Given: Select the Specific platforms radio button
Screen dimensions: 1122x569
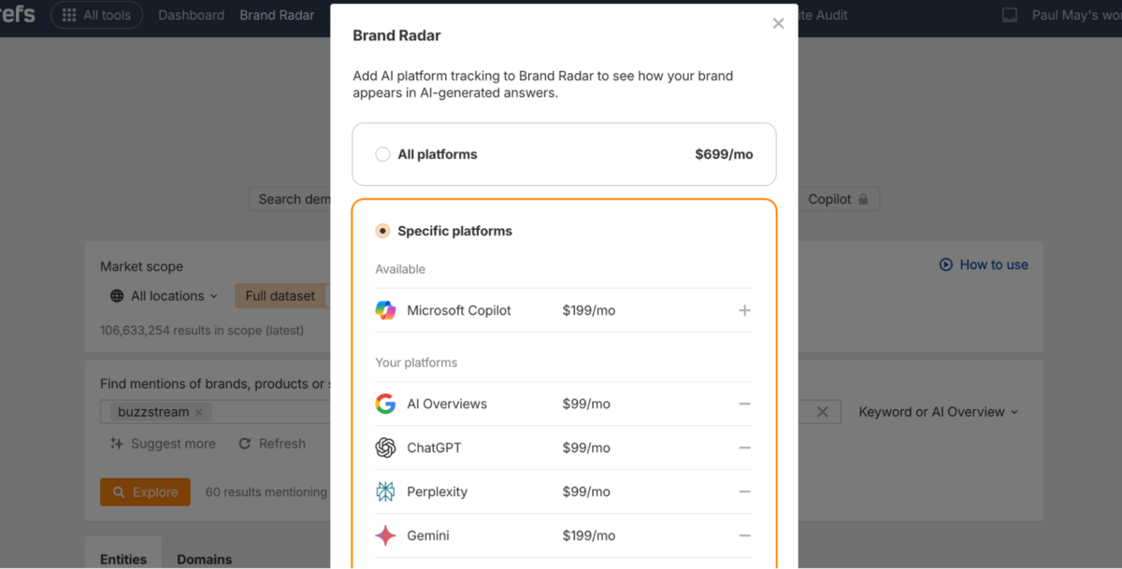Looking at the screenshot, I should point(382,230).
